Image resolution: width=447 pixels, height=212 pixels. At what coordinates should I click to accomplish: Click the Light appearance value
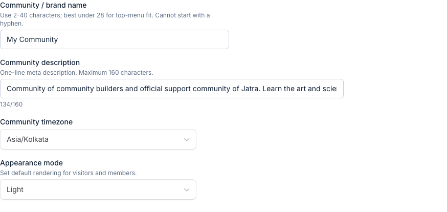[15, 189]
